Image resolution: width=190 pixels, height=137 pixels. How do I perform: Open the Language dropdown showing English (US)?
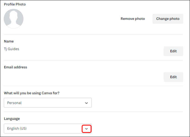click(x=48, y=128)
